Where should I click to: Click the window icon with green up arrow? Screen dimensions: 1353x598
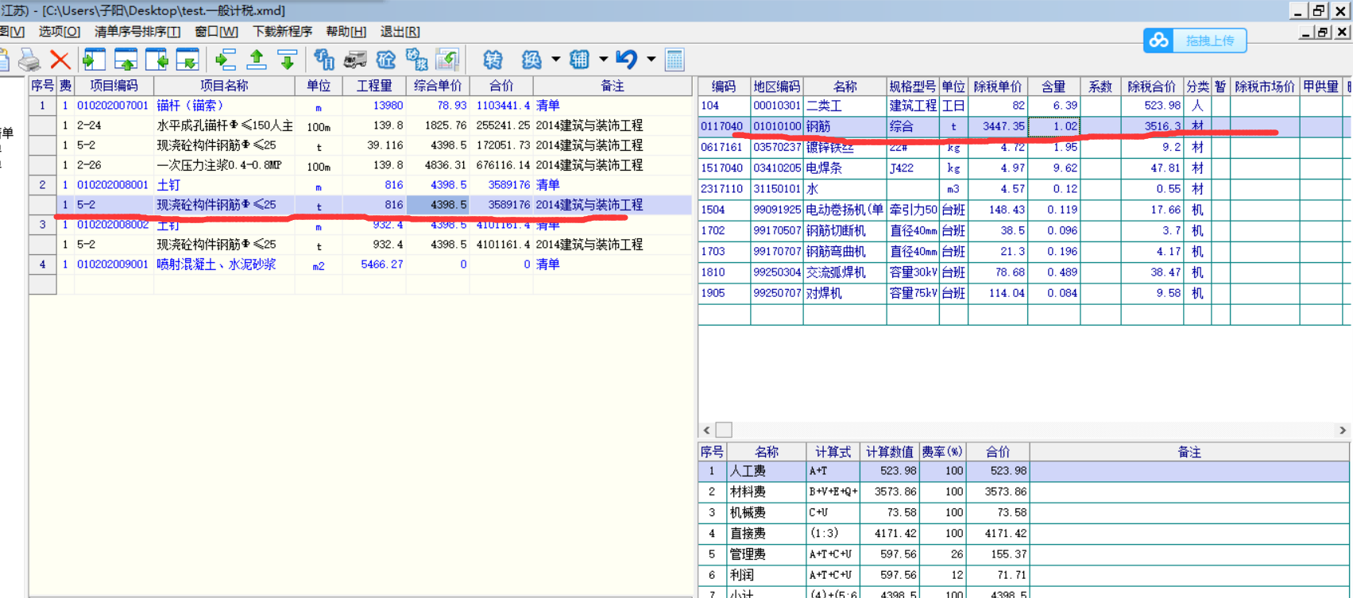click(126, 60)
